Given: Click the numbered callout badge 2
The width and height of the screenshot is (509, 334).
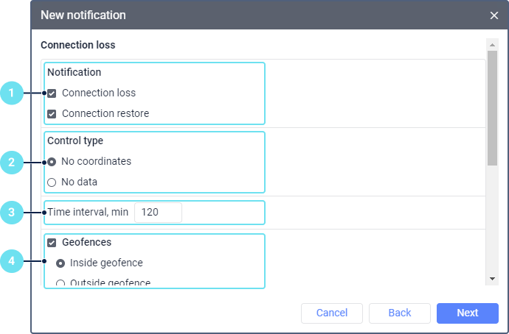Looking at the screenshot, I should [12, 162].
